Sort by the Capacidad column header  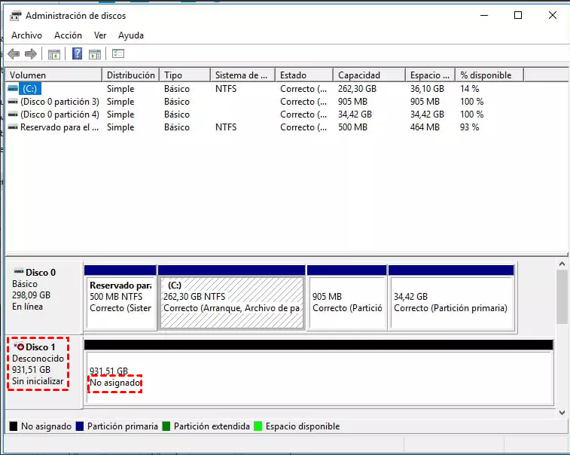click(x=358, y=75)
